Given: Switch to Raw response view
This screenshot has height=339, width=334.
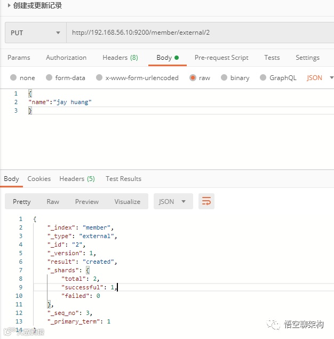Looking at the screenshot, I should coord(53,202).
